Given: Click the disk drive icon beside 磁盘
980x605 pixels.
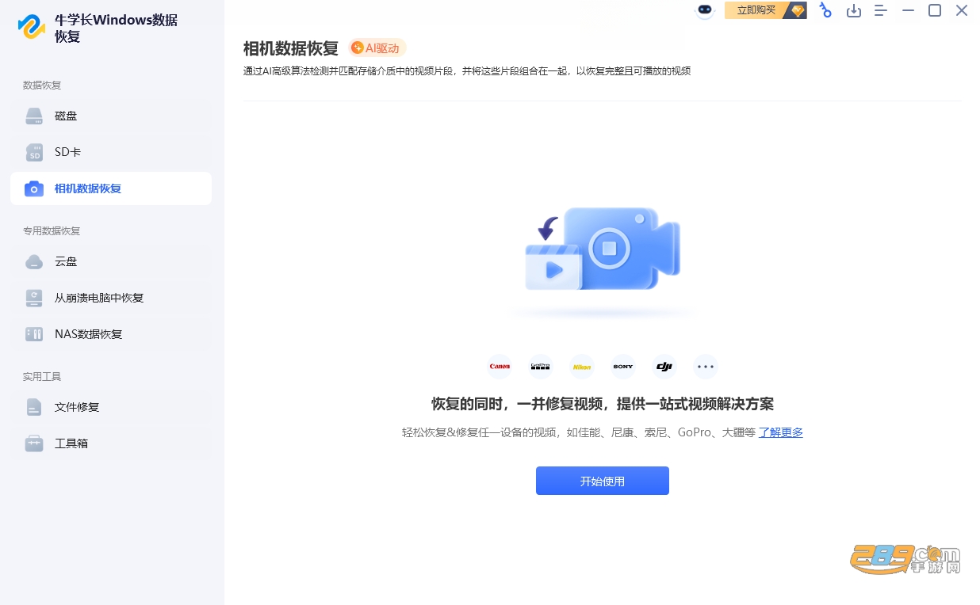Looking at the screenshot, I should (x=34, y=116).
